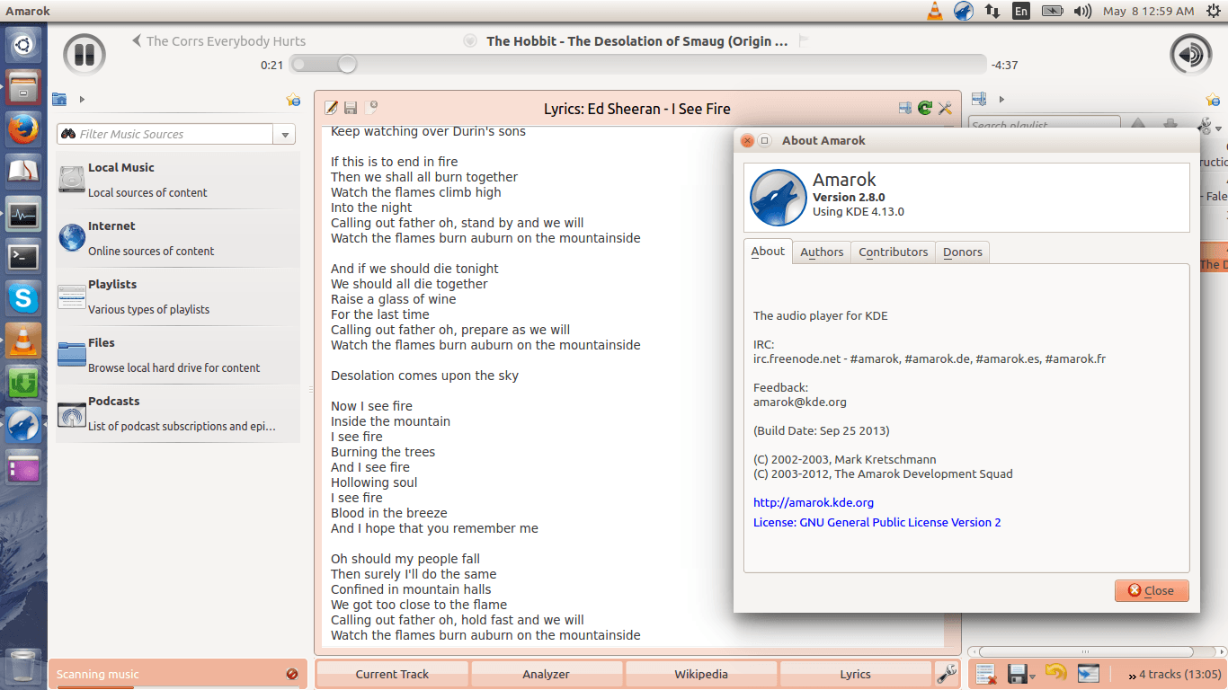Viewport: 1228px width, 690px height.
Task: Open lyrics applet settings tools icon
Action: 945,108
